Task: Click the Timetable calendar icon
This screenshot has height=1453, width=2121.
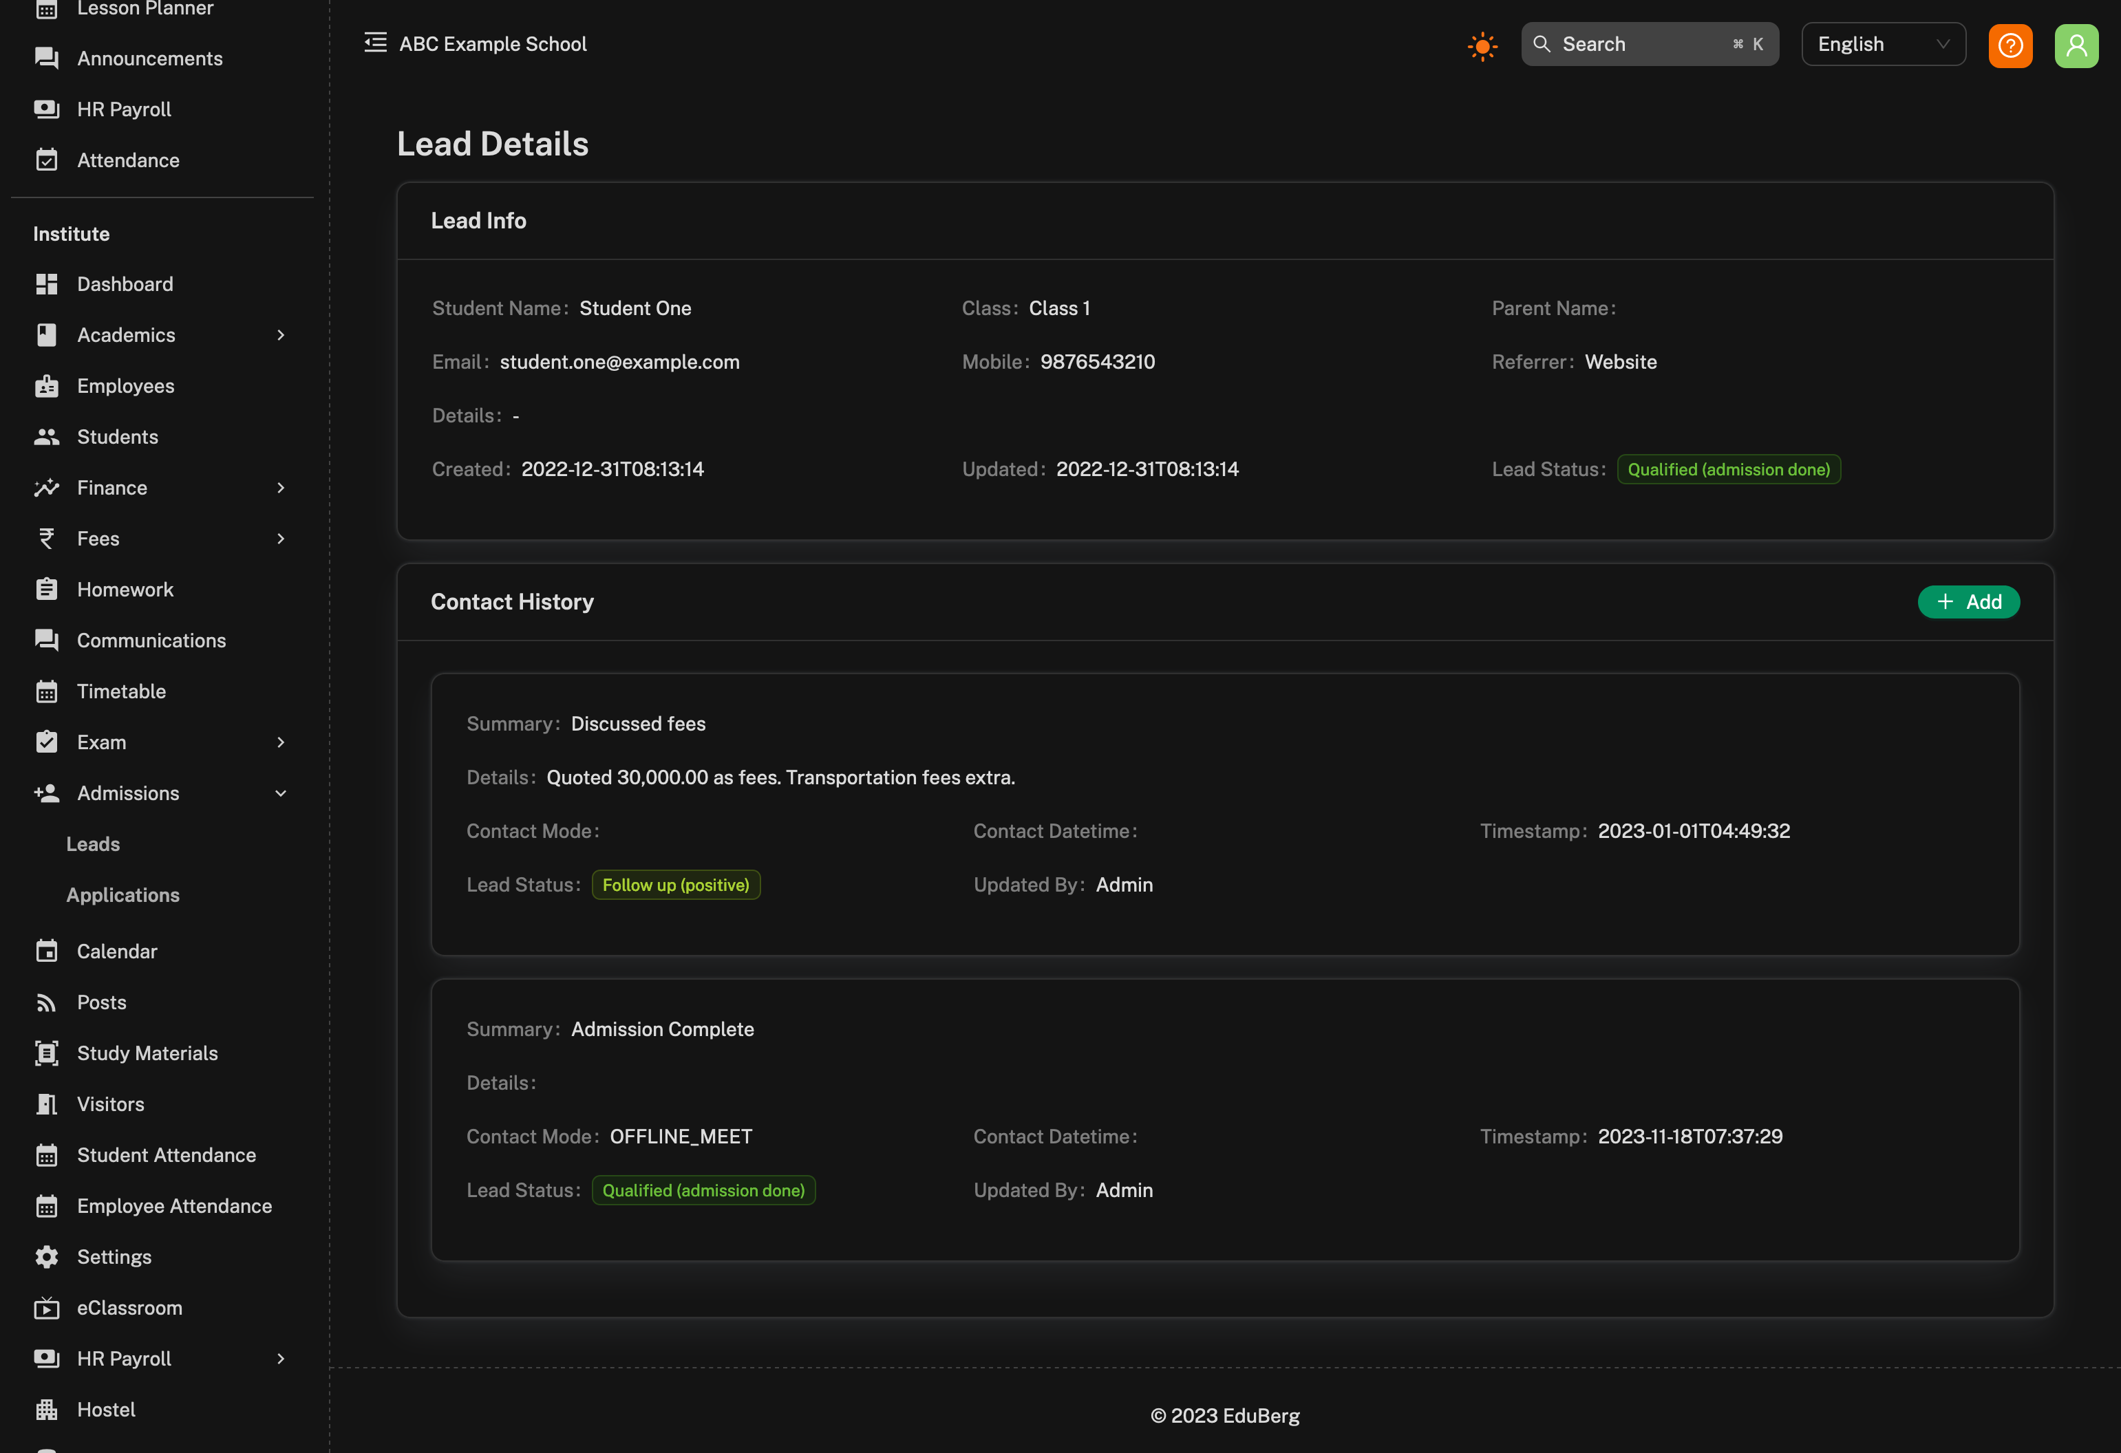Action: [x=47, y=691]
